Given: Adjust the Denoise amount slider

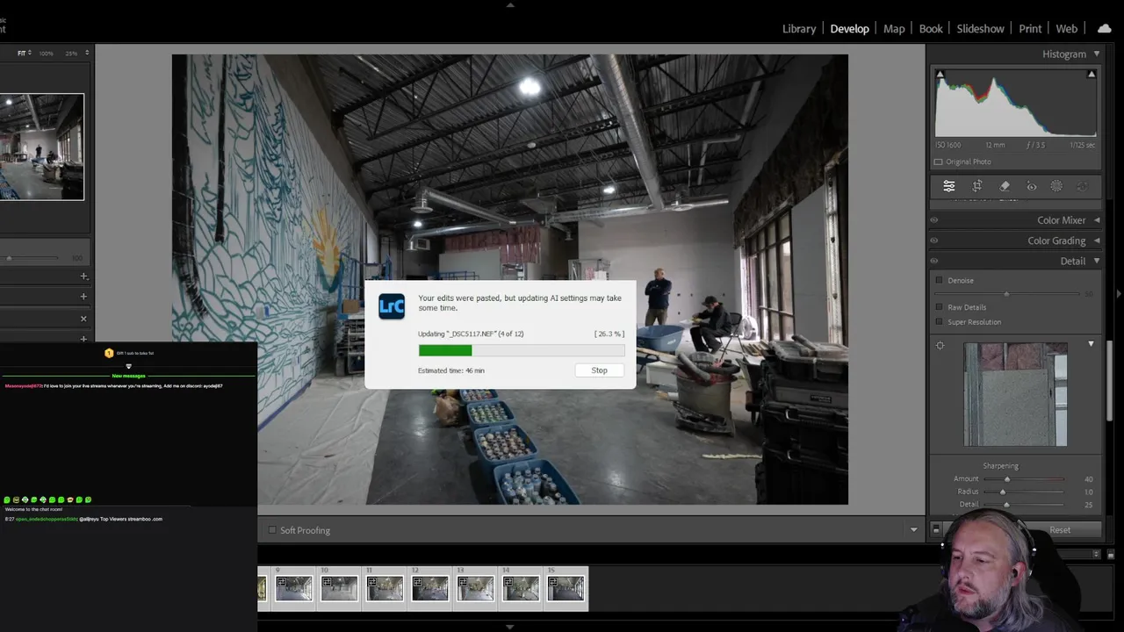Looking at the screenshot, I should (x=1006, y=293).
